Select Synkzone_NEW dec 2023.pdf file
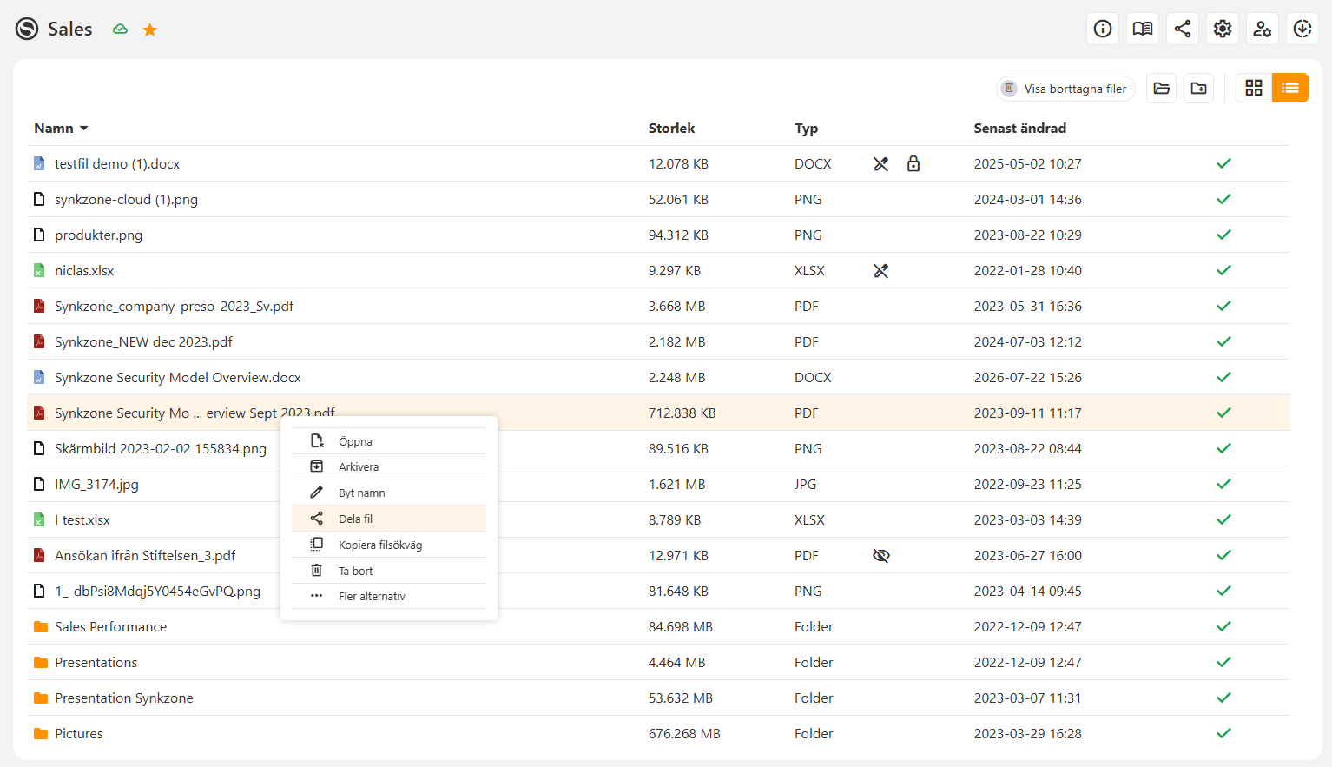 point(143,342)
